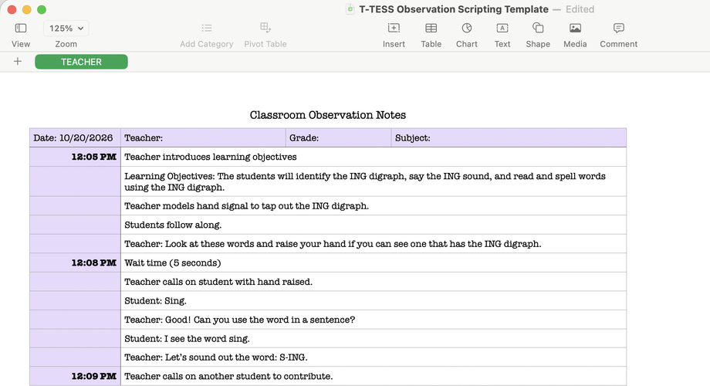Add a Comment from toolbar
710x386 pixels.
click(618, 28)
